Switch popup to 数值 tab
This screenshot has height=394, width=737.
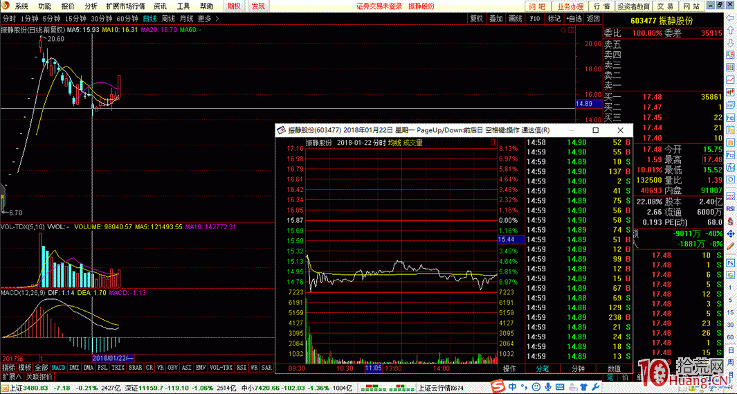[613, 368]
